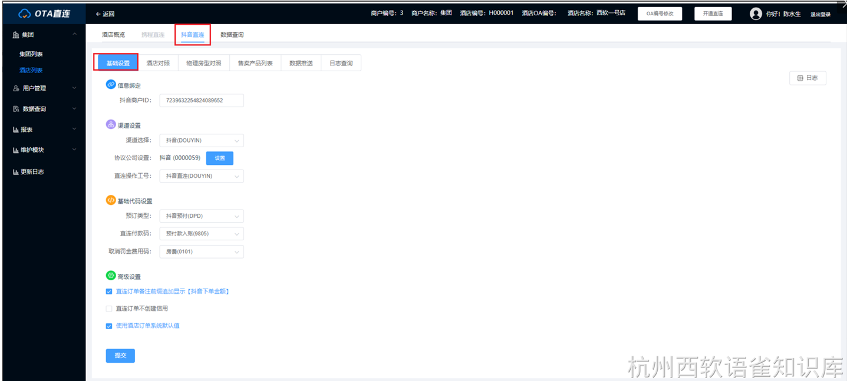Open 酒店列表 in sidebar

(31, 70)
